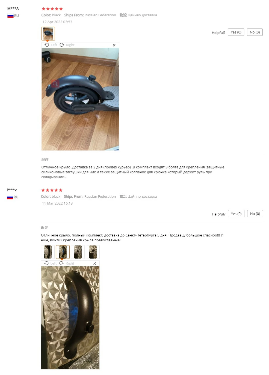Image resolution: width=269 pixels, height=375 pixels.
Task: Click the Russian flag next to P***v
Action: [x=10, y=197]
